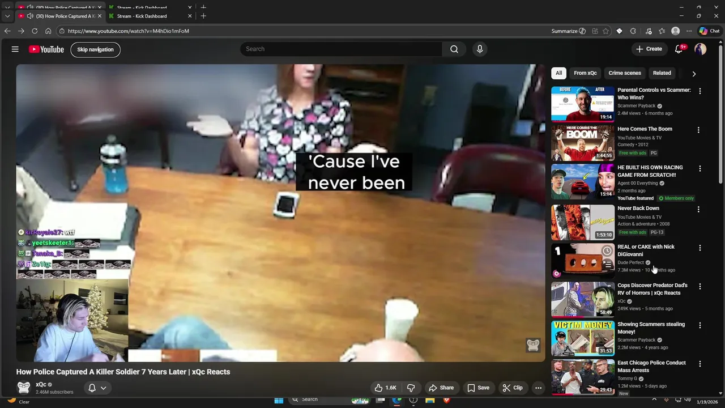Open the xQc channel name link
The image size is (725, 408).
tap(41, 384)
